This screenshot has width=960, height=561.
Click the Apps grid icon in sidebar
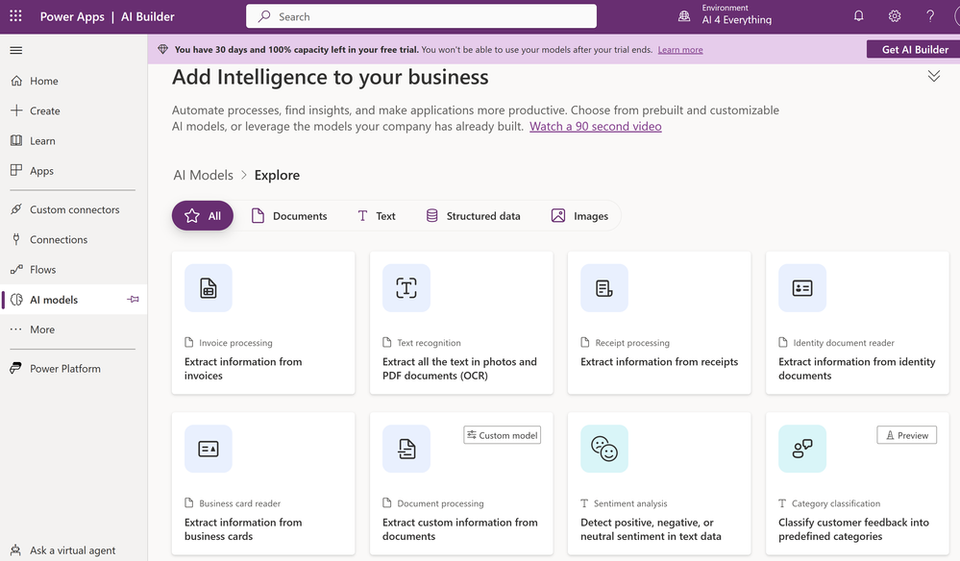coord(16,171)
